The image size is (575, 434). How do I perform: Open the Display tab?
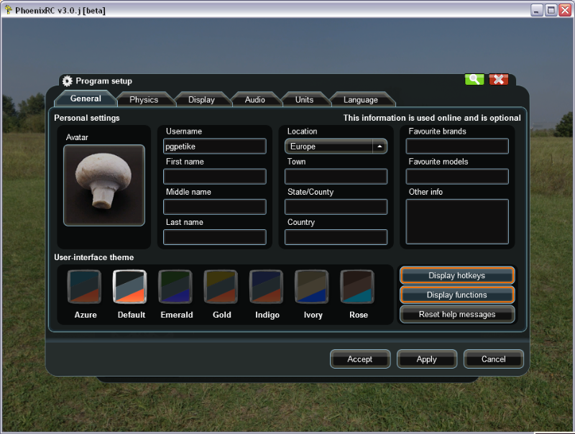coord(201,100)
